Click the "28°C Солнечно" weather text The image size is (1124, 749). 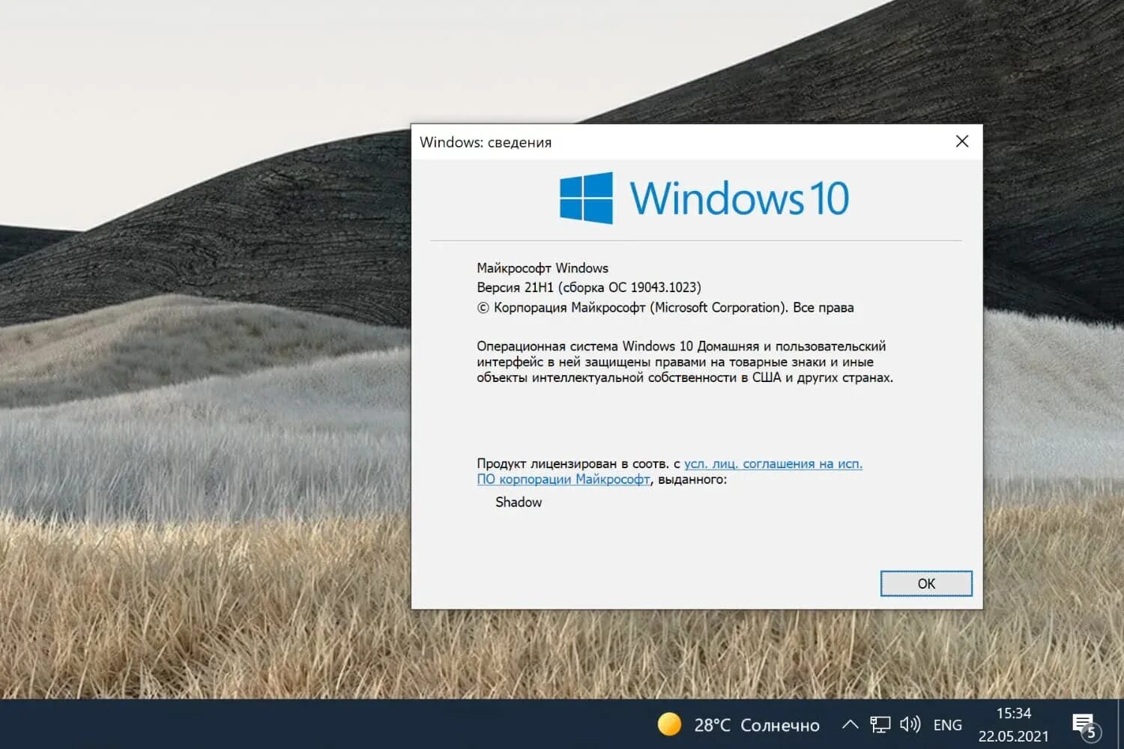coord(757,725)
